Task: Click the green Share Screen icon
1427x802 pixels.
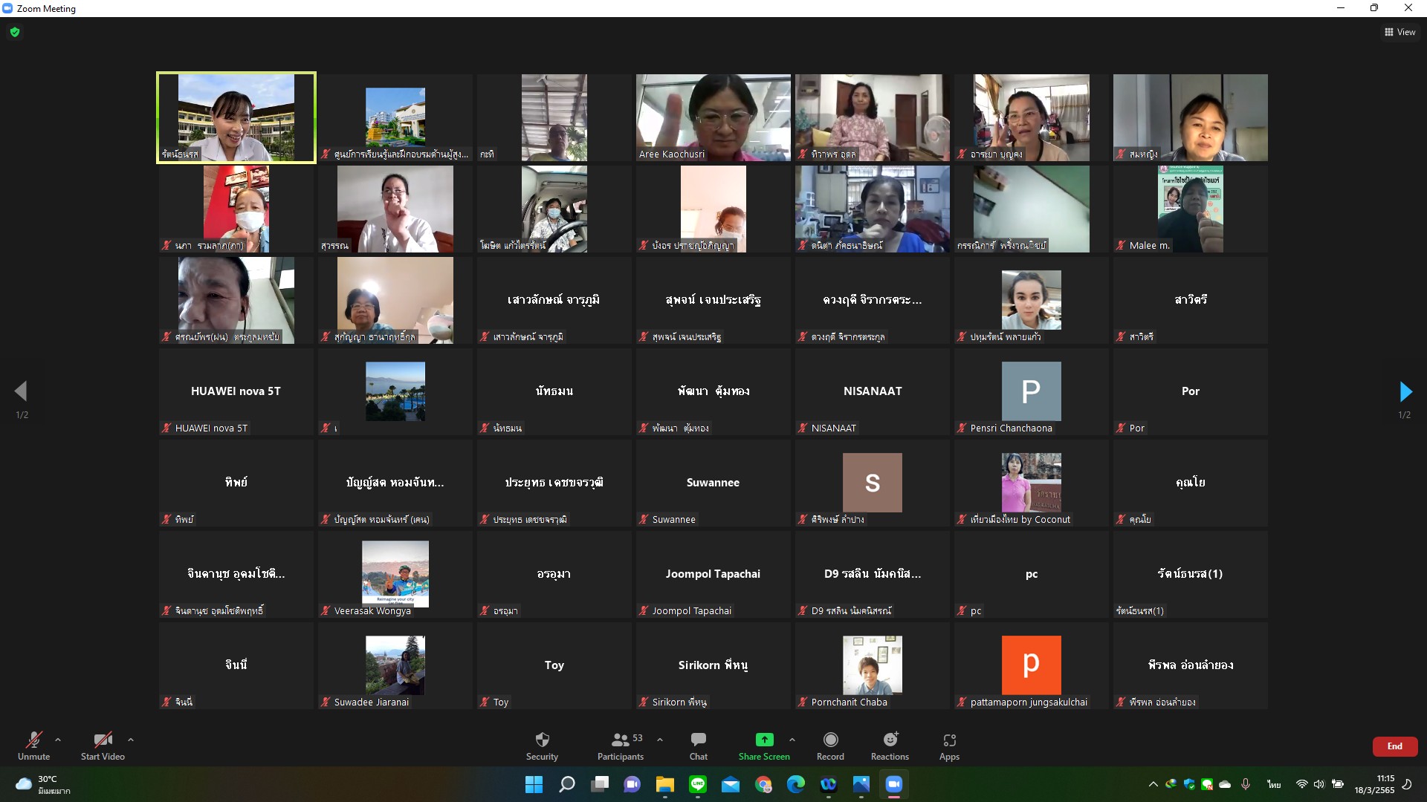Action: 764,740
